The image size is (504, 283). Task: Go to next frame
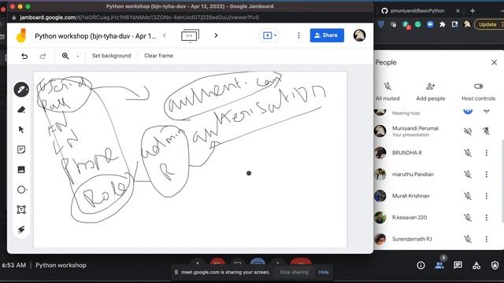(216, 35)
